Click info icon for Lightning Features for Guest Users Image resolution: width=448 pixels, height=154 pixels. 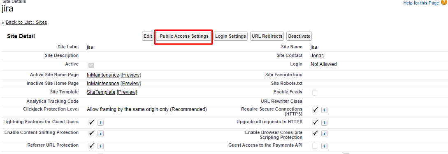[100, 122]
